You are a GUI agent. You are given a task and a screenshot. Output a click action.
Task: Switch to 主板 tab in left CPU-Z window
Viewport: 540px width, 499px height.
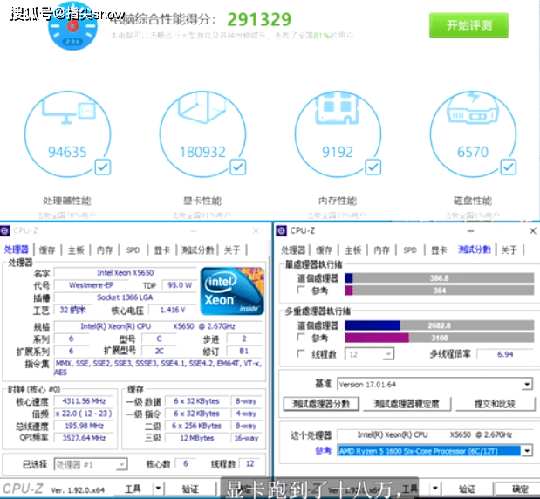(x=76, y=250)
